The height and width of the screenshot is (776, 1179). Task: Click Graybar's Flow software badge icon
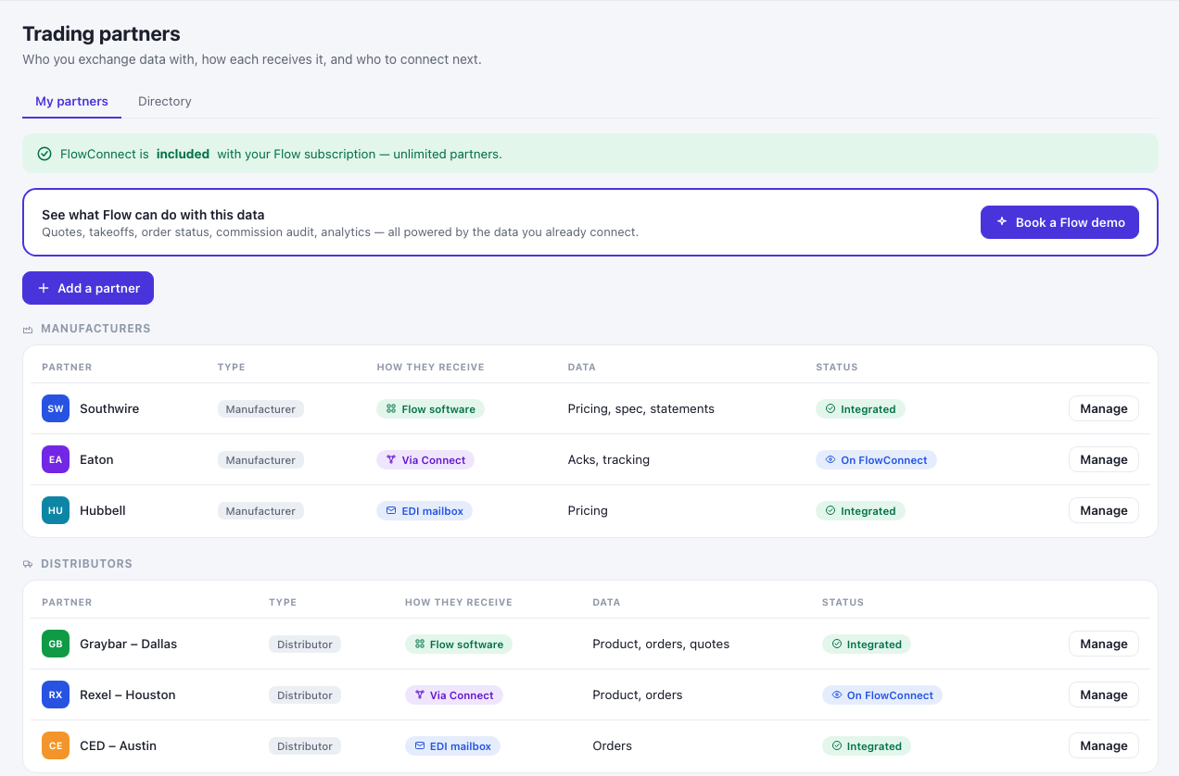click(419, 644)
